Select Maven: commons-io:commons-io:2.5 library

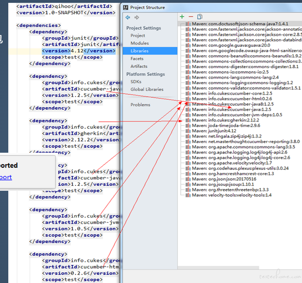[x=230, y=72]
